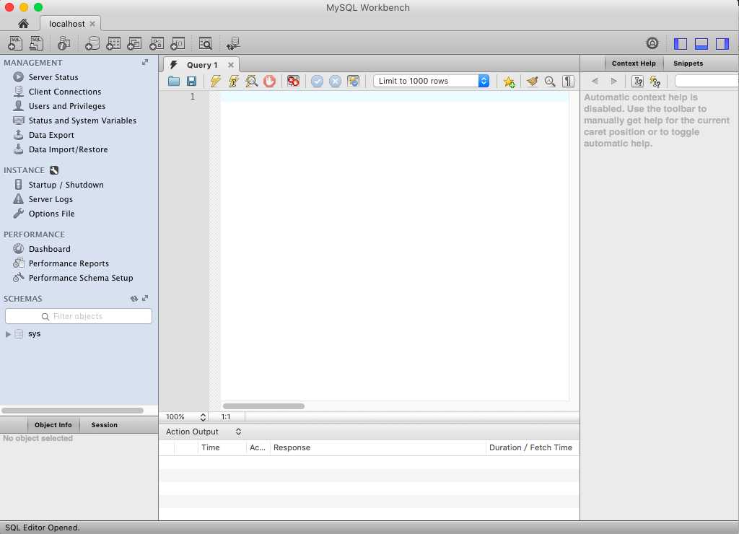Open Users and Privileges
739x534 pixels.
(67, 106)
